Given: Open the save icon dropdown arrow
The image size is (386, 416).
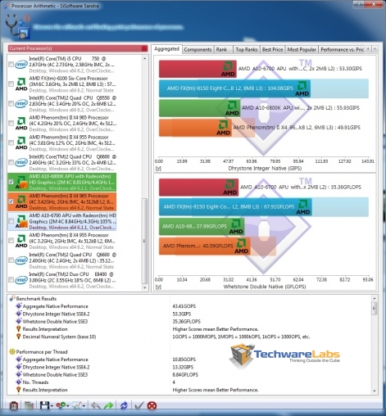Looking at the screenshot, I should click(52, 406).
